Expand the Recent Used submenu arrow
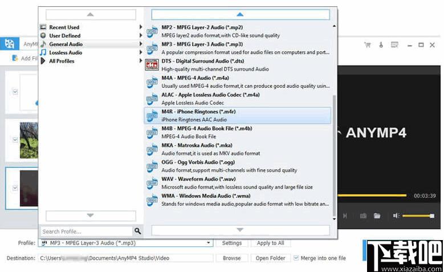The height and width of the screenshot is (272, 444). click(x=141, y=27)
